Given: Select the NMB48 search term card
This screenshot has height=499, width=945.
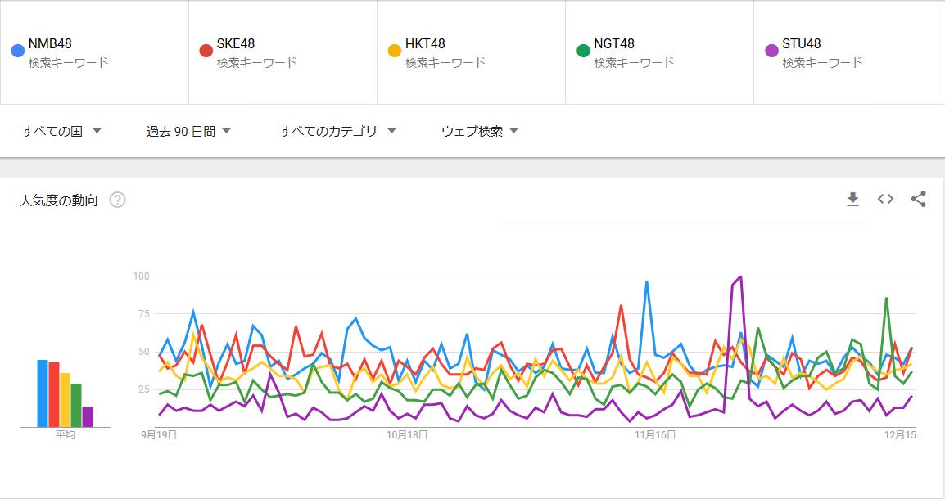Looking at the screenshot, I should pos(95,52).
